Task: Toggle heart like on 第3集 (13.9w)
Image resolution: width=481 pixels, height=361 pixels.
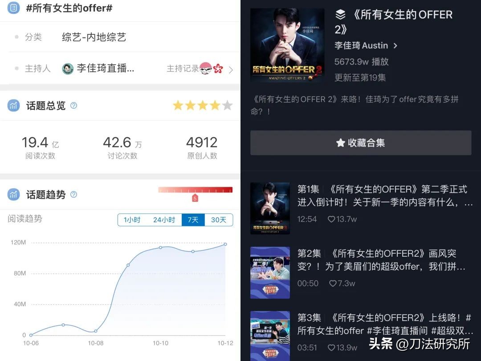Action: click(x=331, y=348)
